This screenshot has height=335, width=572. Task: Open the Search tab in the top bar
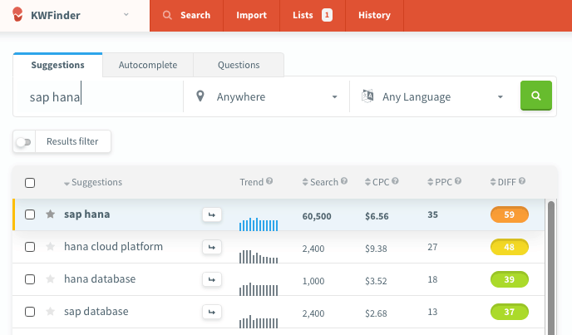(x=186, y=15)
